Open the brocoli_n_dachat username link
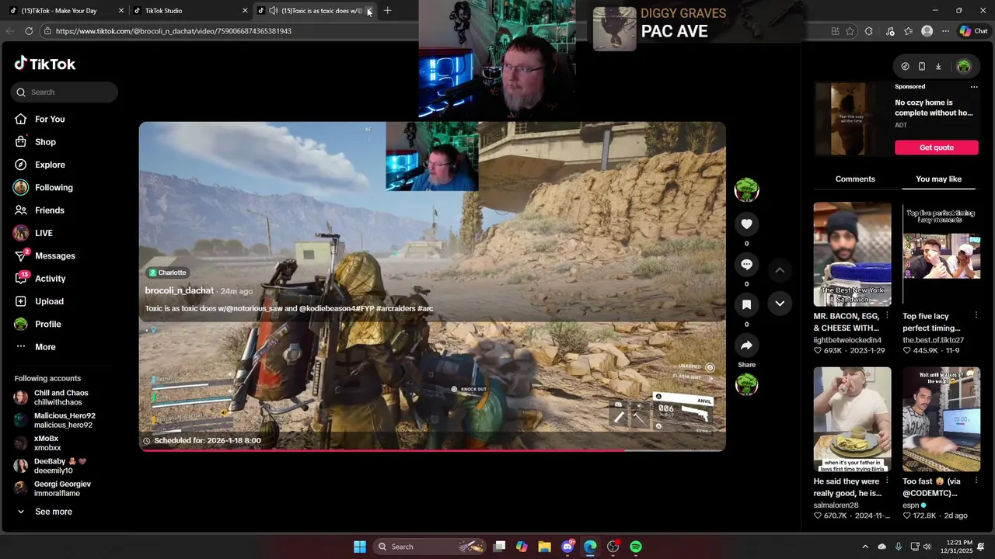The image size is (995, 559). pyautogui.click(x=179, y=290)
